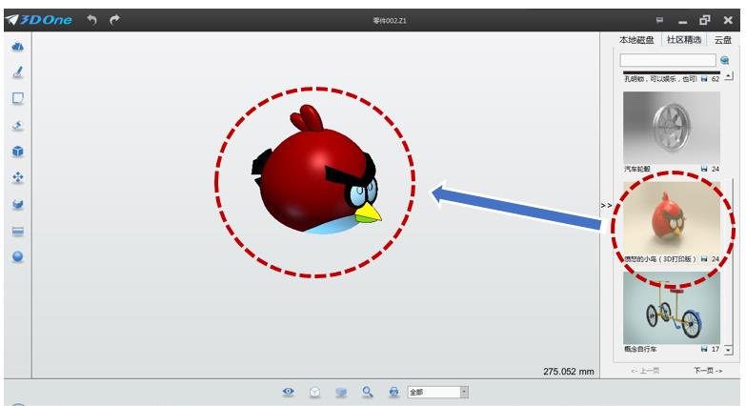Switch to the 本地磁盘 tab
Viewport: 746px width, 406px height.
point(637,41)
